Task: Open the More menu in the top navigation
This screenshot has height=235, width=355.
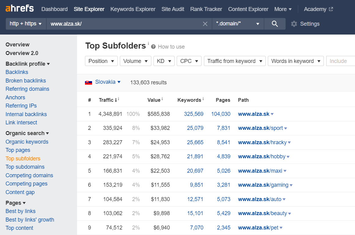Action: click(283, 9)
